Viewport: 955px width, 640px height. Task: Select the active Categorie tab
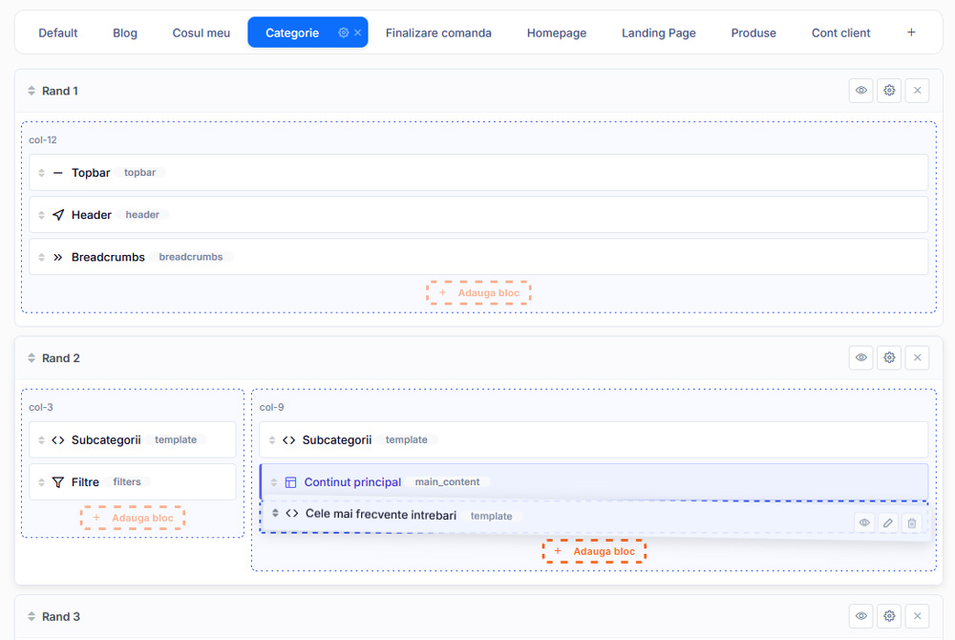point(292,32)
